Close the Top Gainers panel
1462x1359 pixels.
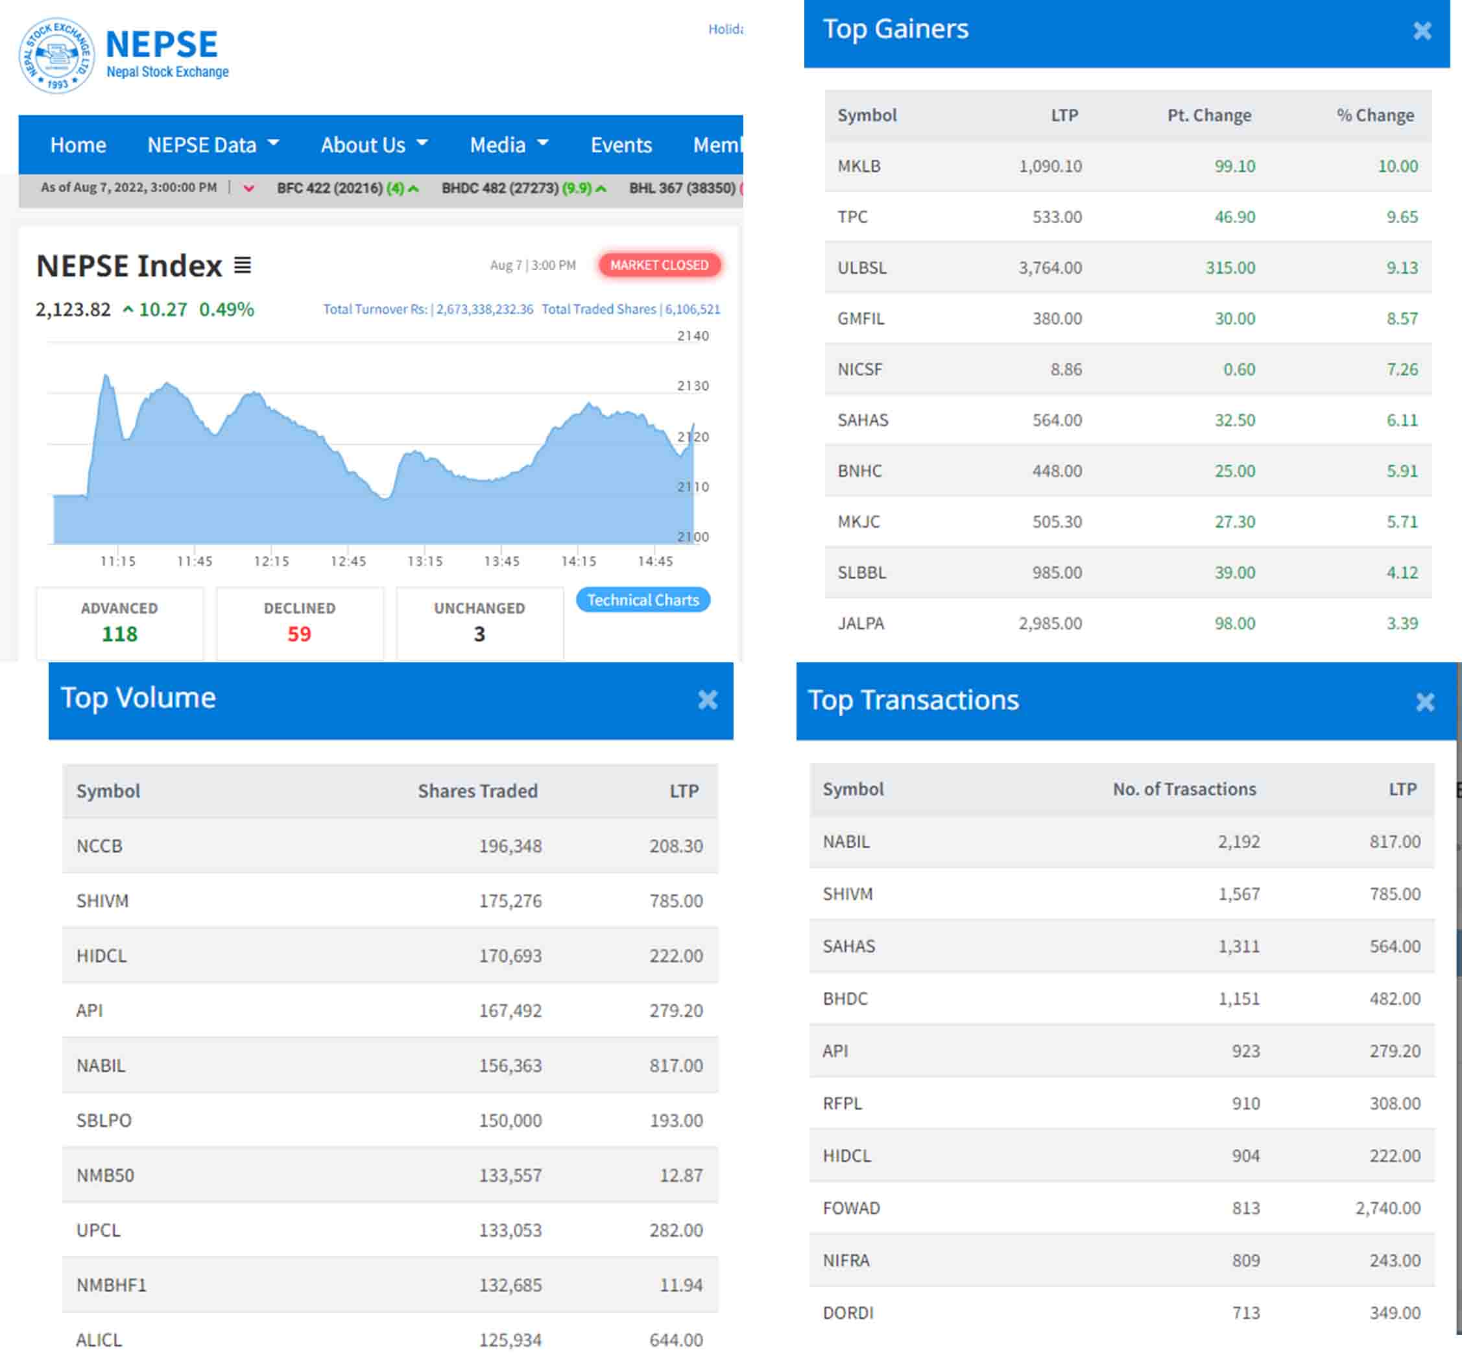tap(1422, 31)
